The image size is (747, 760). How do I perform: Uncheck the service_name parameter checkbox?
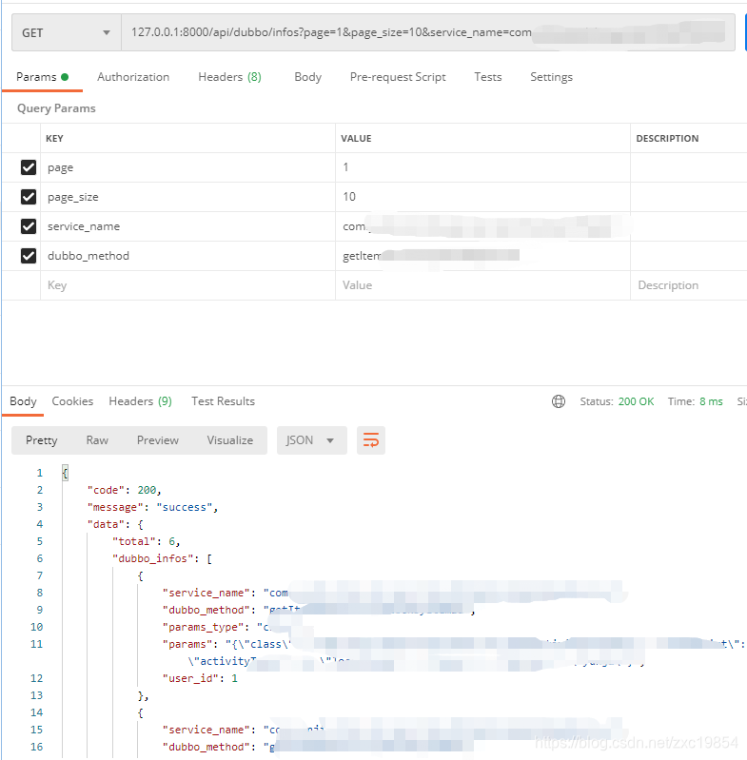(x=29, y=226)
